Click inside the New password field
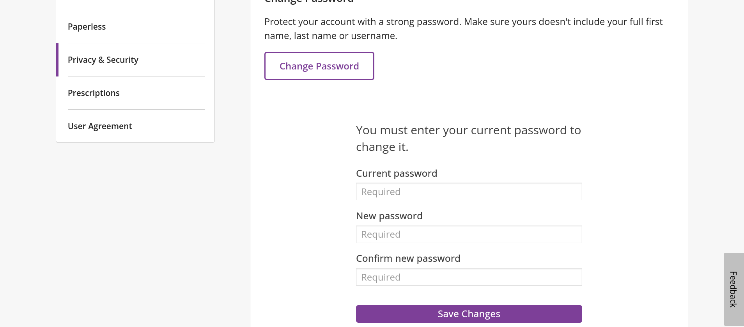 coord(468,234)
